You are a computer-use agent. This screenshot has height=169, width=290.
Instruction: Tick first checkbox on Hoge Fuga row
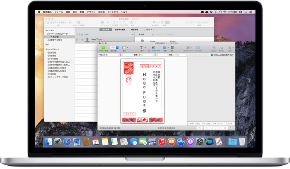coord(77,40)
